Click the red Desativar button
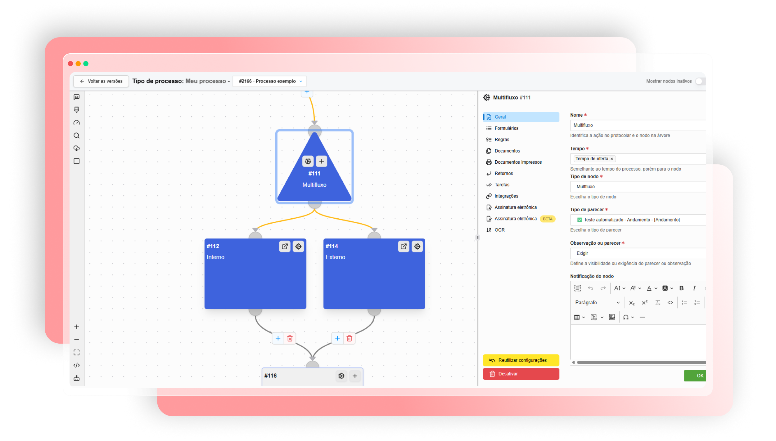The width and height of the screenshot is (776, 441). click(x=521, y=374)
